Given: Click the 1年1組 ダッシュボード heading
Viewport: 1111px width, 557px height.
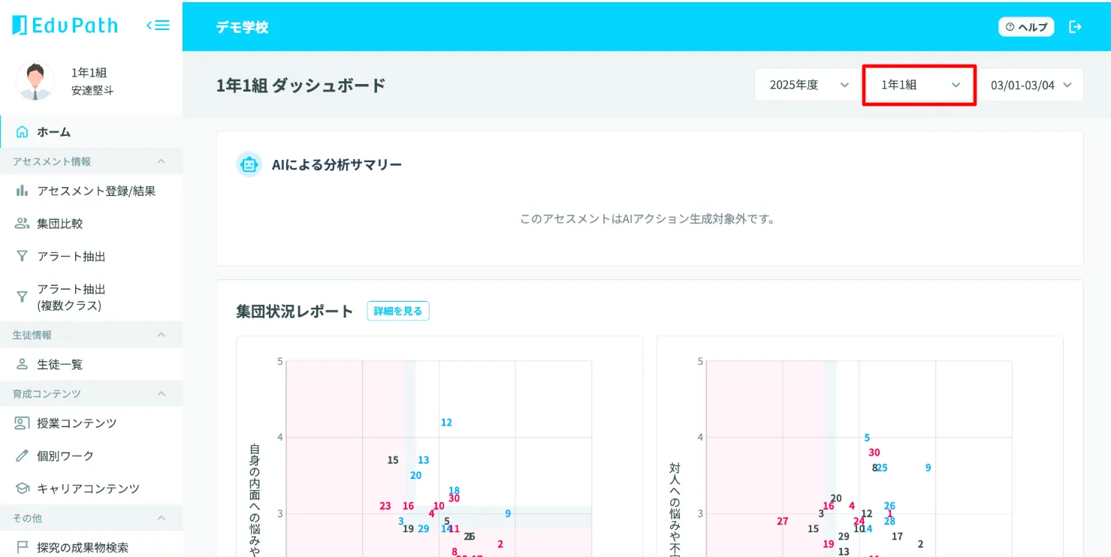Looking at the screenshot, I should [x=301, y=86].
